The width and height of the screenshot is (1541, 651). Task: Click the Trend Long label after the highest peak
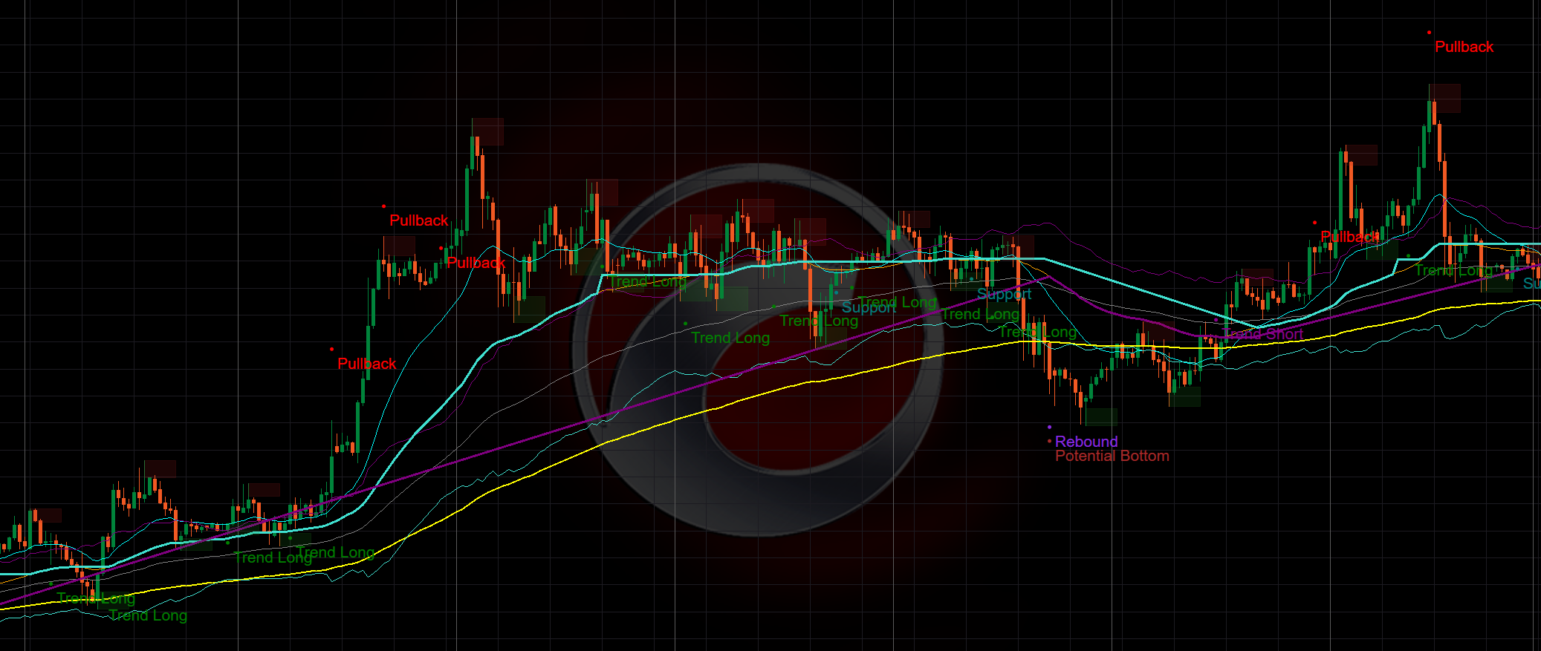click(x=1453, y=270)
